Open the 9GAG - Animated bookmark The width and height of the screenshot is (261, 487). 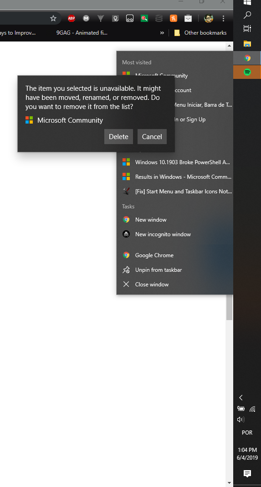coord(82,33)
